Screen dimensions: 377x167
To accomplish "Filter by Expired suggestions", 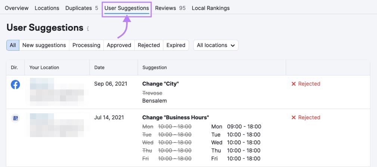I will tap(176, 45).
